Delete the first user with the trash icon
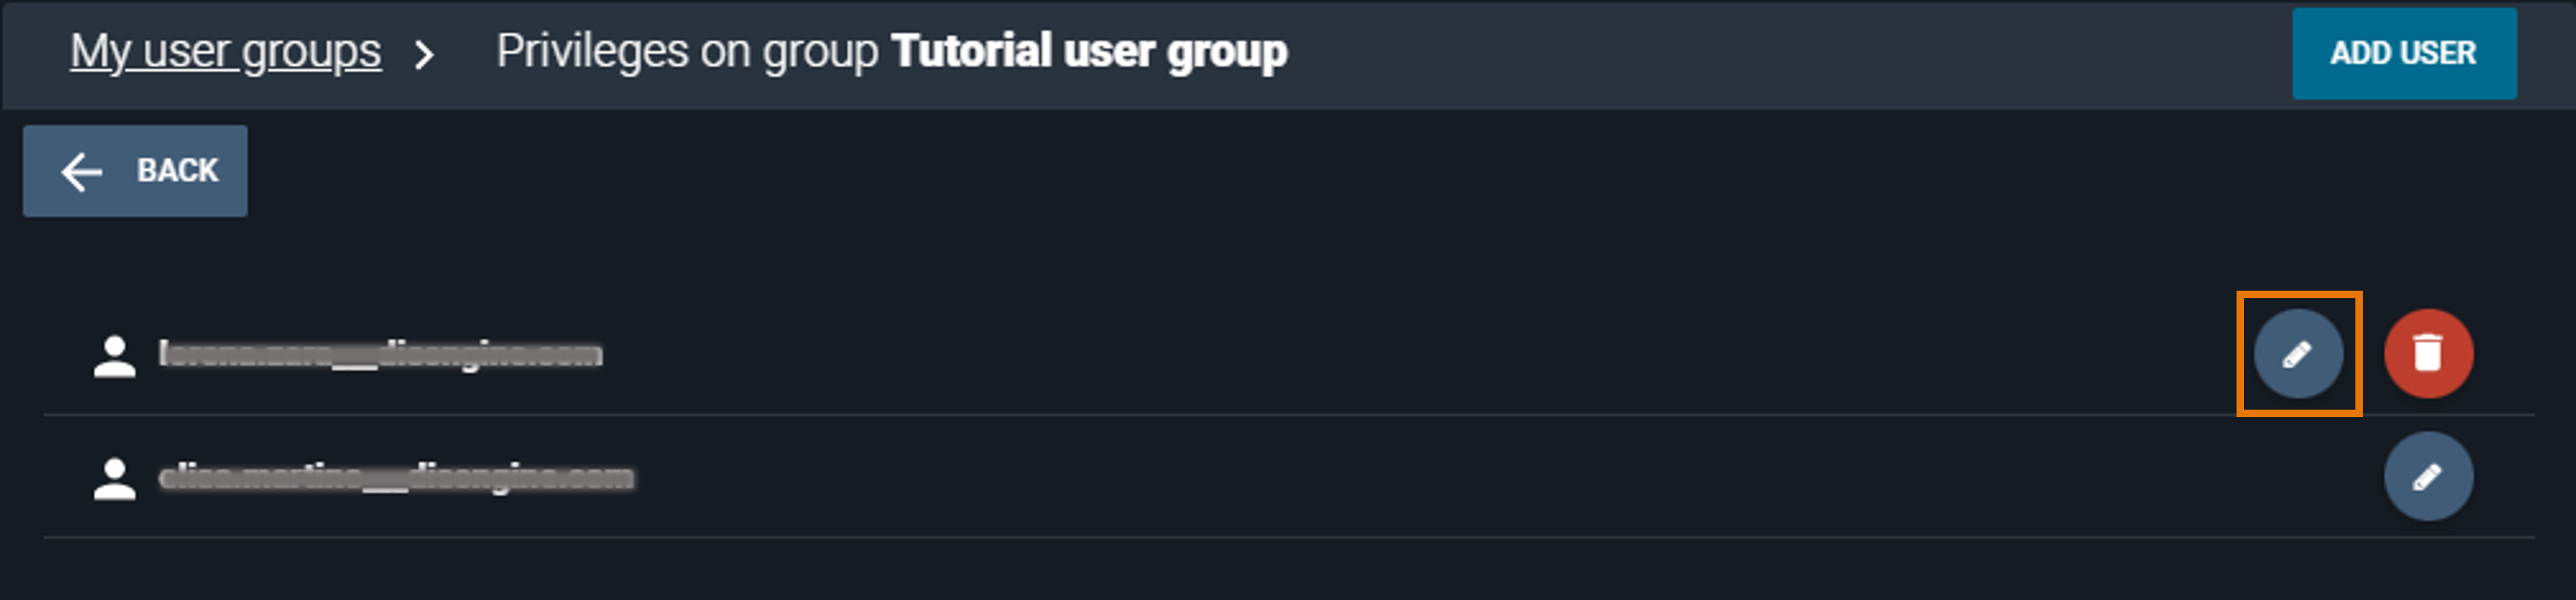The image size is (2576, 600). [x=2428, y=354]
